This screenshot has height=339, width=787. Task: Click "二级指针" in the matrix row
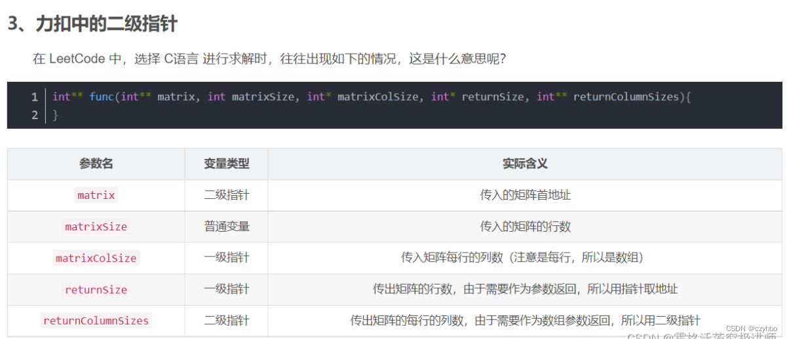point(227,195)
